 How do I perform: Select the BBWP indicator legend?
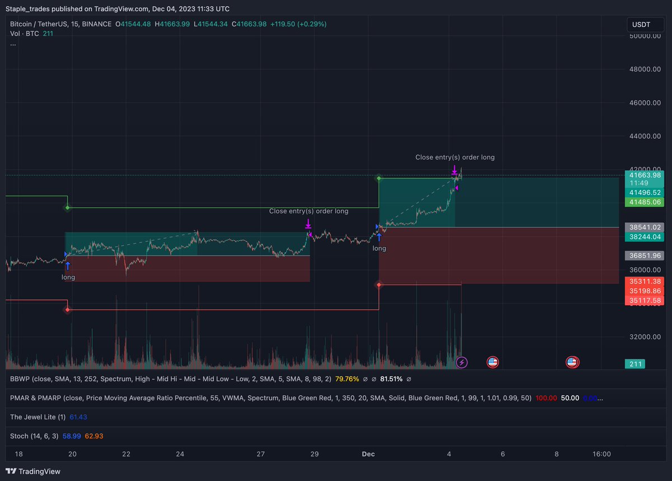(x=171, y=379)
